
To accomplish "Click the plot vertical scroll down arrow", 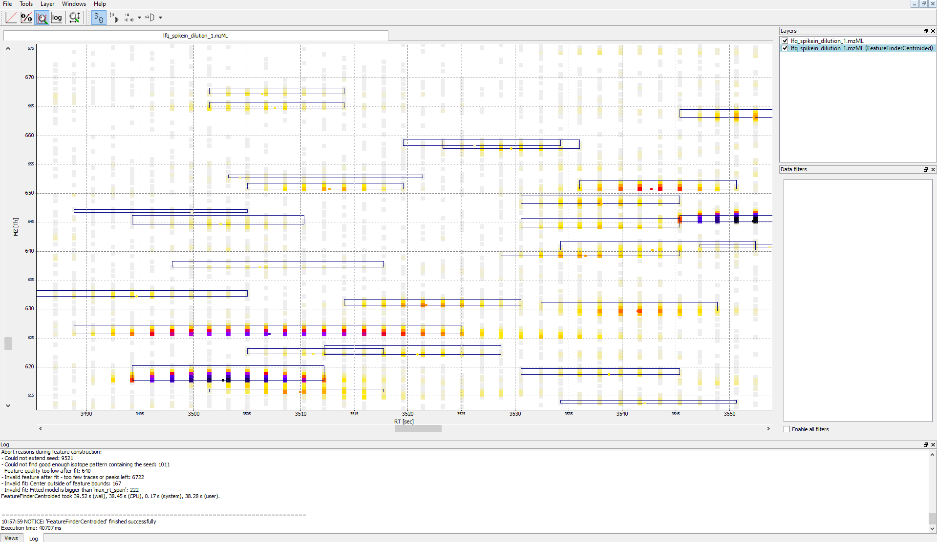I will [x=8, y=405].
